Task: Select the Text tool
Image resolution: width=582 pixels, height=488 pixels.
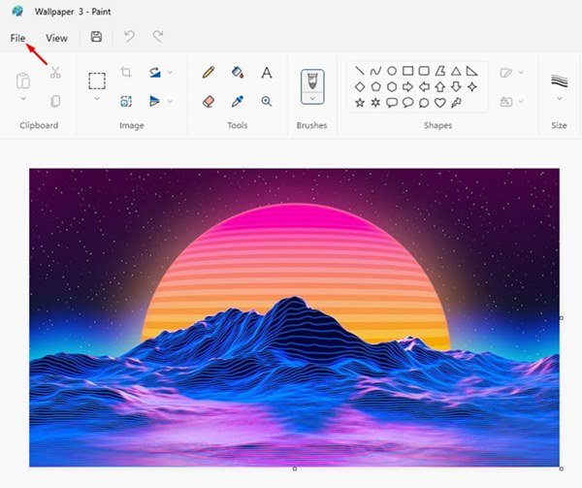Action: (267, 73)
